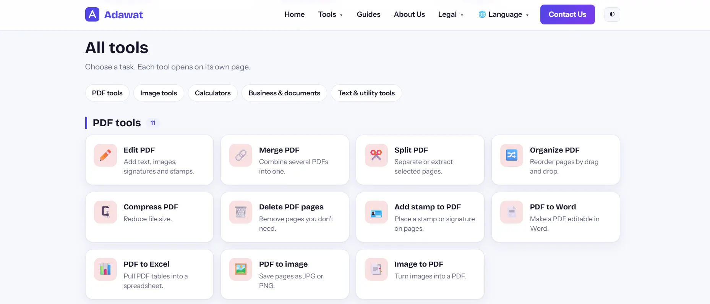Open the Language dropdown
Screen dimensions: 710x304
point(504,14)
